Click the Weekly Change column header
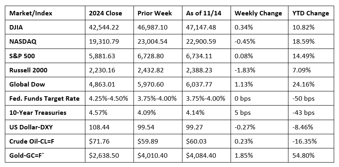 point(258,13)
